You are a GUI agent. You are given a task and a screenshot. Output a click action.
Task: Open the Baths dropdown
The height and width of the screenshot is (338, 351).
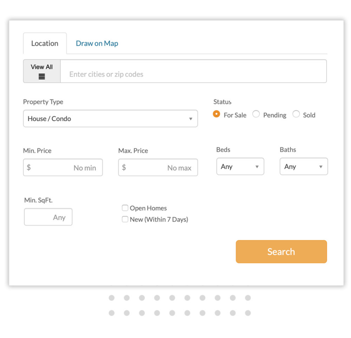pos(303,167)
